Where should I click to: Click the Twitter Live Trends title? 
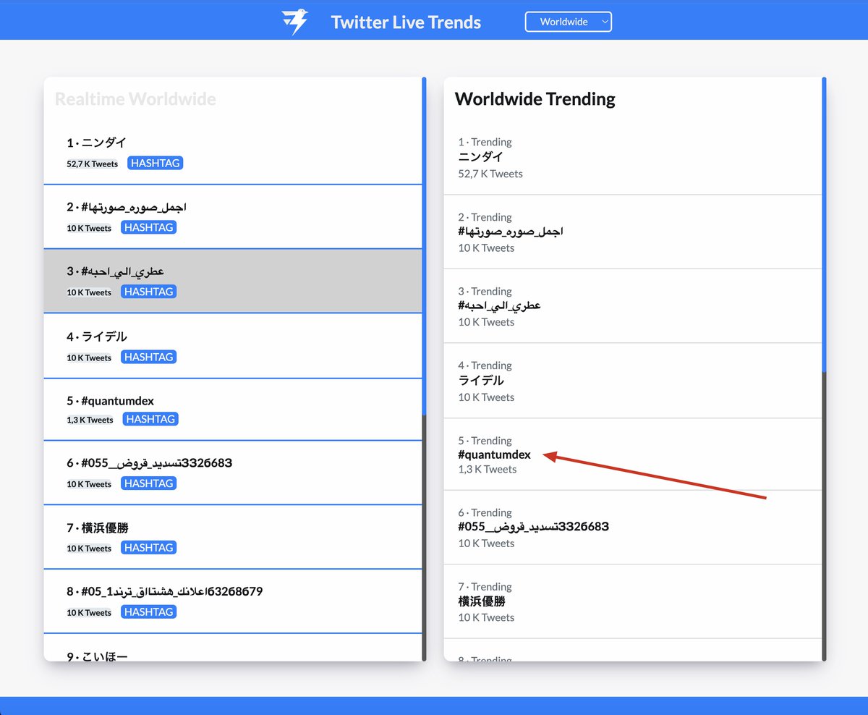(406, 22)
